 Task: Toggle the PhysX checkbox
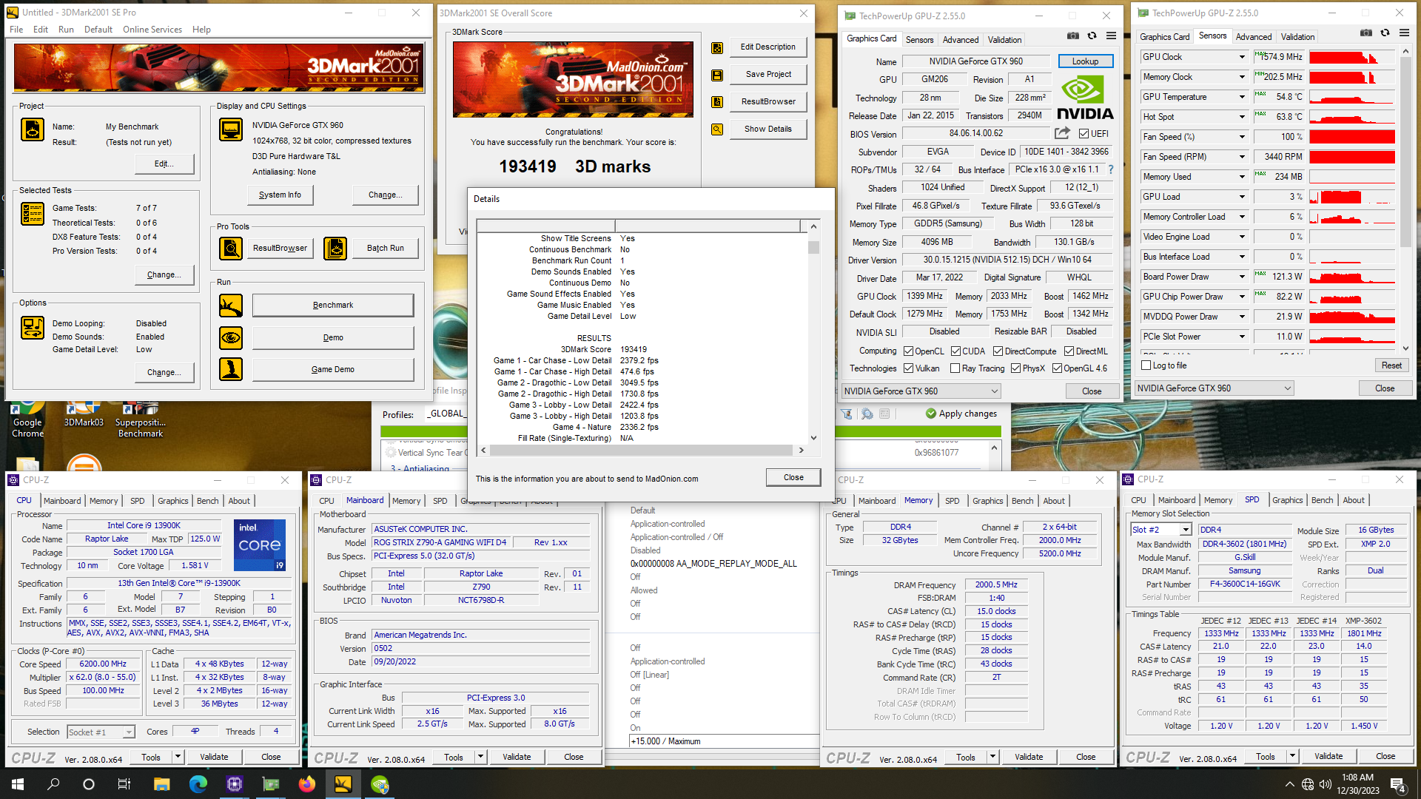(1015, 368)
